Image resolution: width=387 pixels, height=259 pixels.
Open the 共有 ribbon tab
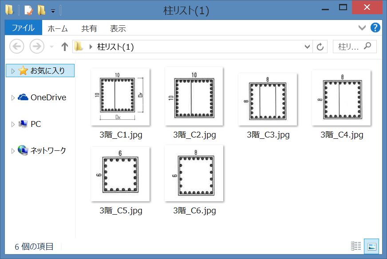pyautogui.click(x=89, y=28)
